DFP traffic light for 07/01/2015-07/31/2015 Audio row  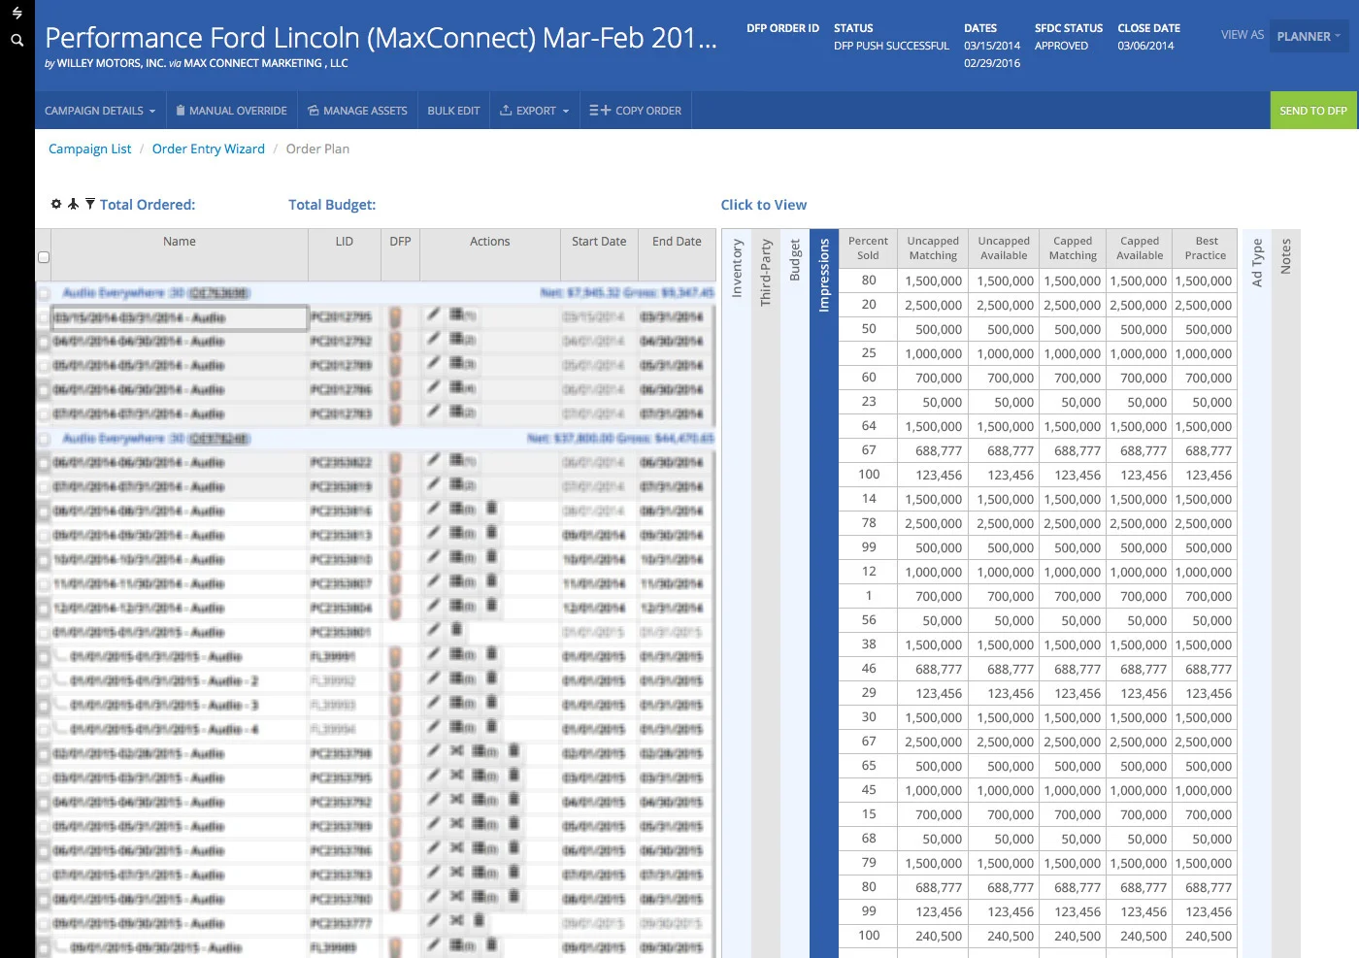point(395,875)
